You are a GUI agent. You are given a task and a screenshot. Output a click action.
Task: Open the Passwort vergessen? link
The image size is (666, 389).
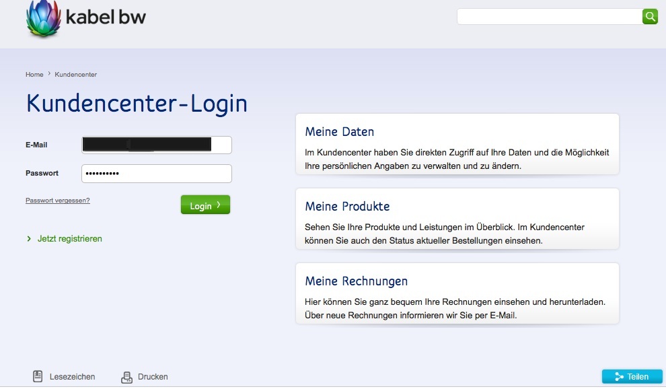(x=58, y=201)
